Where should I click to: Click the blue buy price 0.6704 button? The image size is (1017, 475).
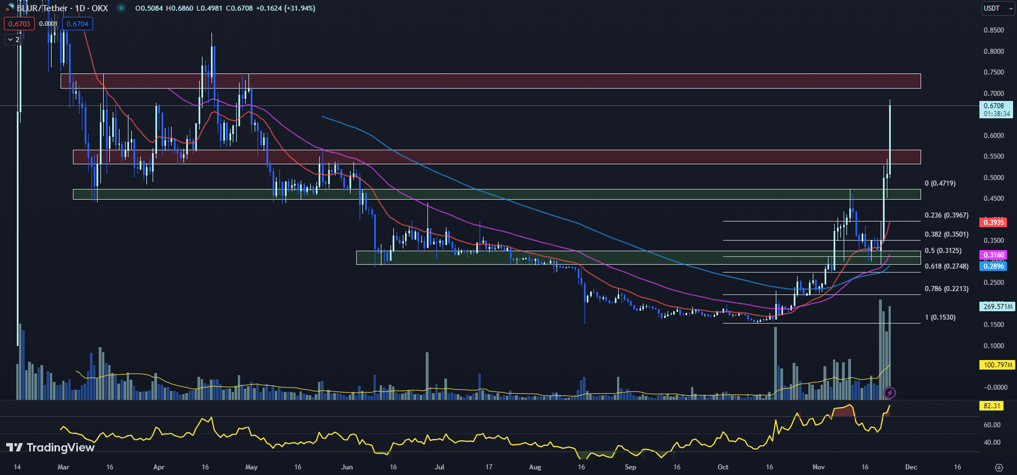[x=77, y=24]
